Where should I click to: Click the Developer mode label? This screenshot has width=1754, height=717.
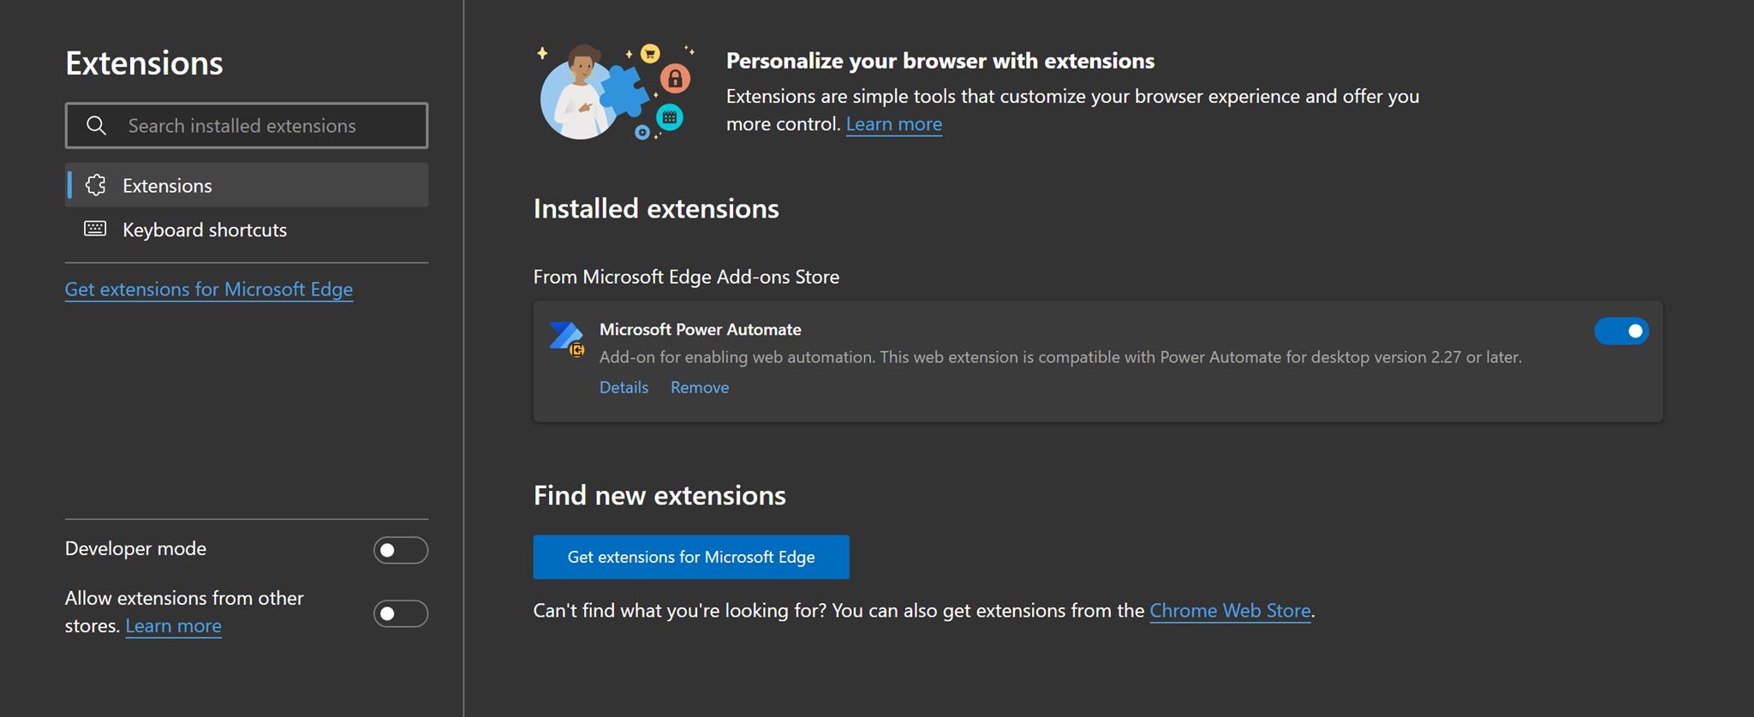(x=135, y=548)
